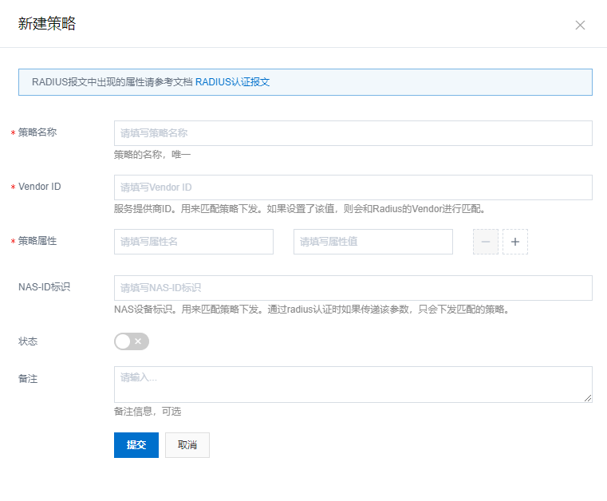Toggle the 状态 switch on

click(x=132, y=341)
